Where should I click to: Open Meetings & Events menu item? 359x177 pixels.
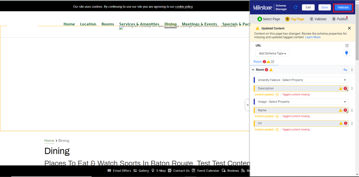199,24
